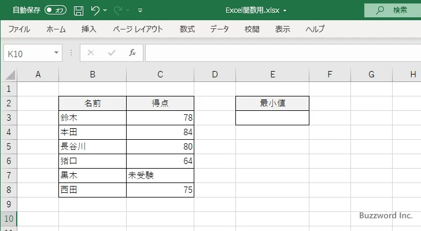The height and width of the screenshot is (231, 421).
Task: Select the 得点 header cell
Action: pyautogui.click(x=160, y=103)
